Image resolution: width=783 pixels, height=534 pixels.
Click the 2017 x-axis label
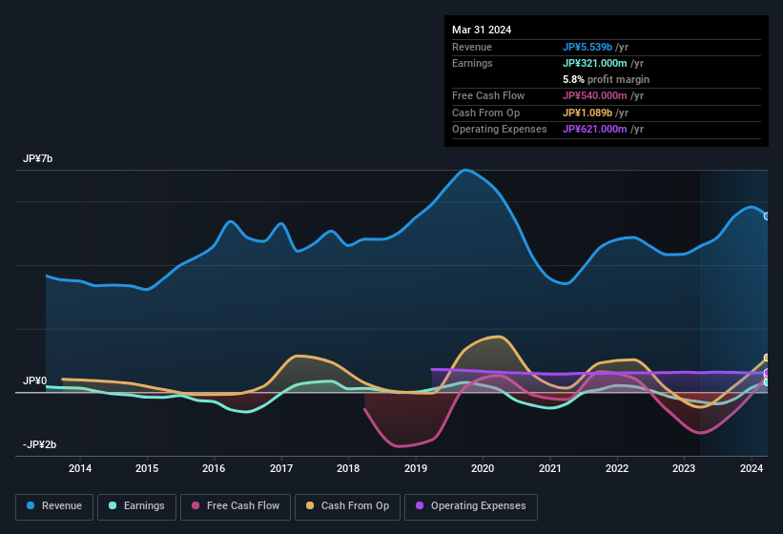281,468
